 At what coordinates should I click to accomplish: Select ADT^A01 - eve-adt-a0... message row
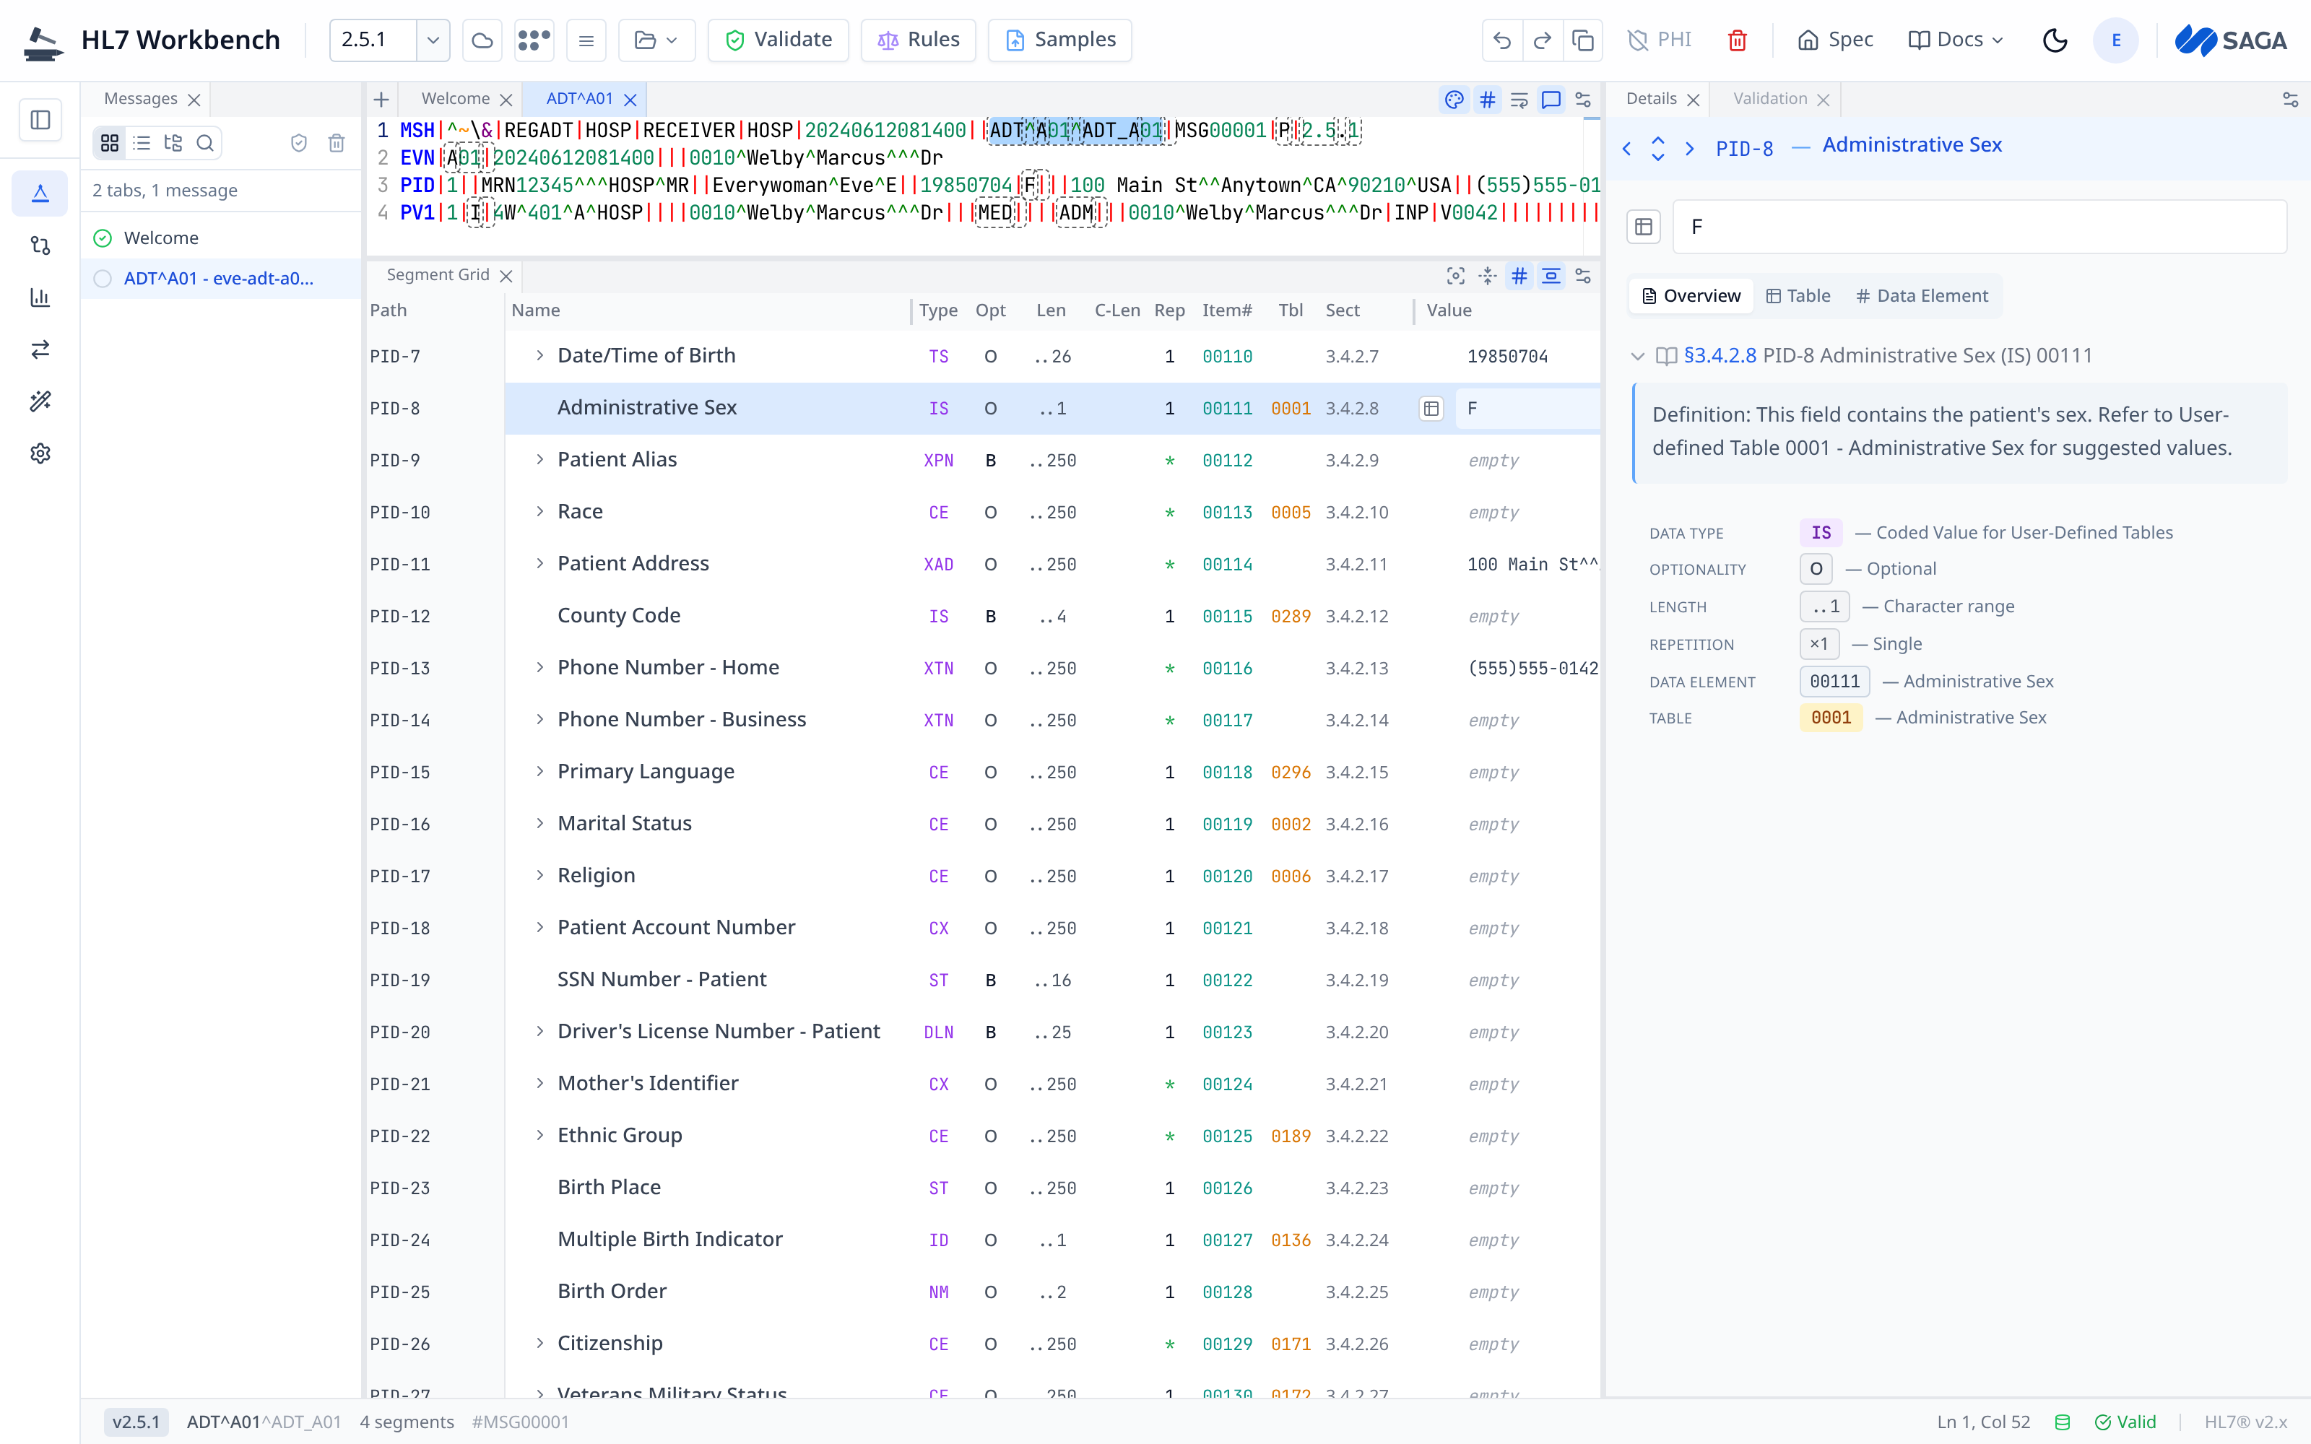pyautogui.click(x=220, y=279)
